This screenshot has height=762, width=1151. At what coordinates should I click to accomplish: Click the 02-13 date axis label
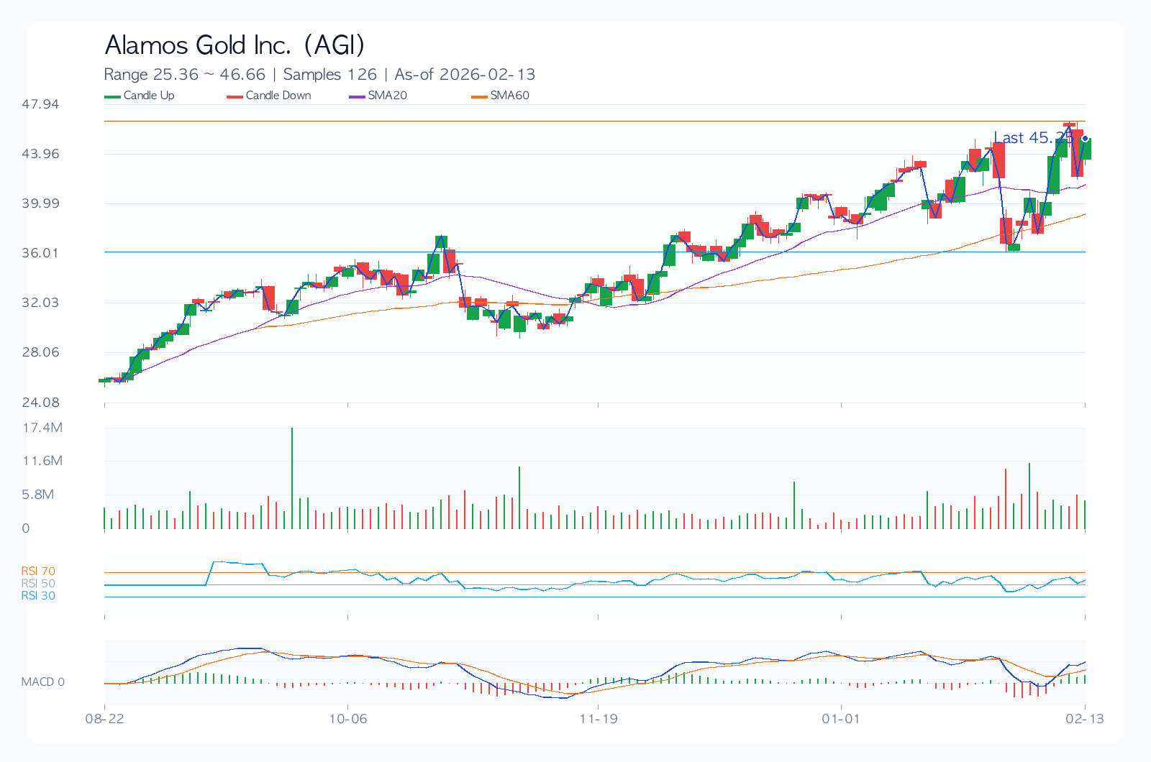(1085, 719)
